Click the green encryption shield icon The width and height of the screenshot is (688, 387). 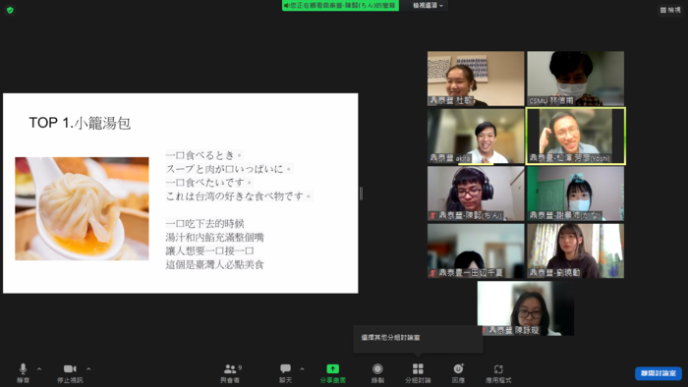(10, 10)
